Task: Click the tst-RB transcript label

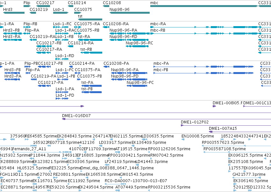Action: pos(86,49)
